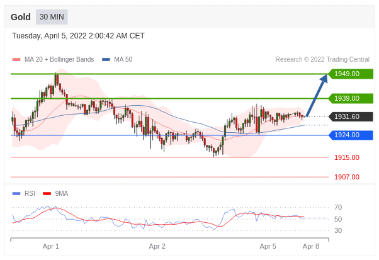Click the 1939.00 resistance price label

click(x=351, y=98)
